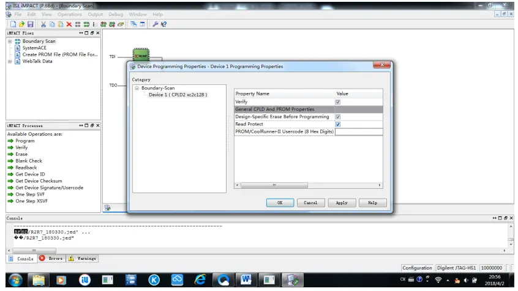The image size is (518, 291).
Task: Click the dialog's Help button
Action: (373, 202)
